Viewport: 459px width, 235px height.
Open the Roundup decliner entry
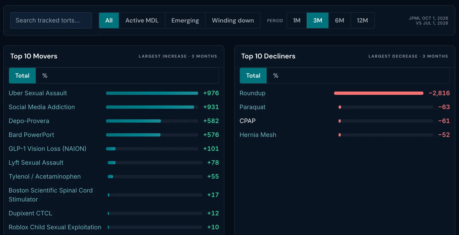(252, 93)
